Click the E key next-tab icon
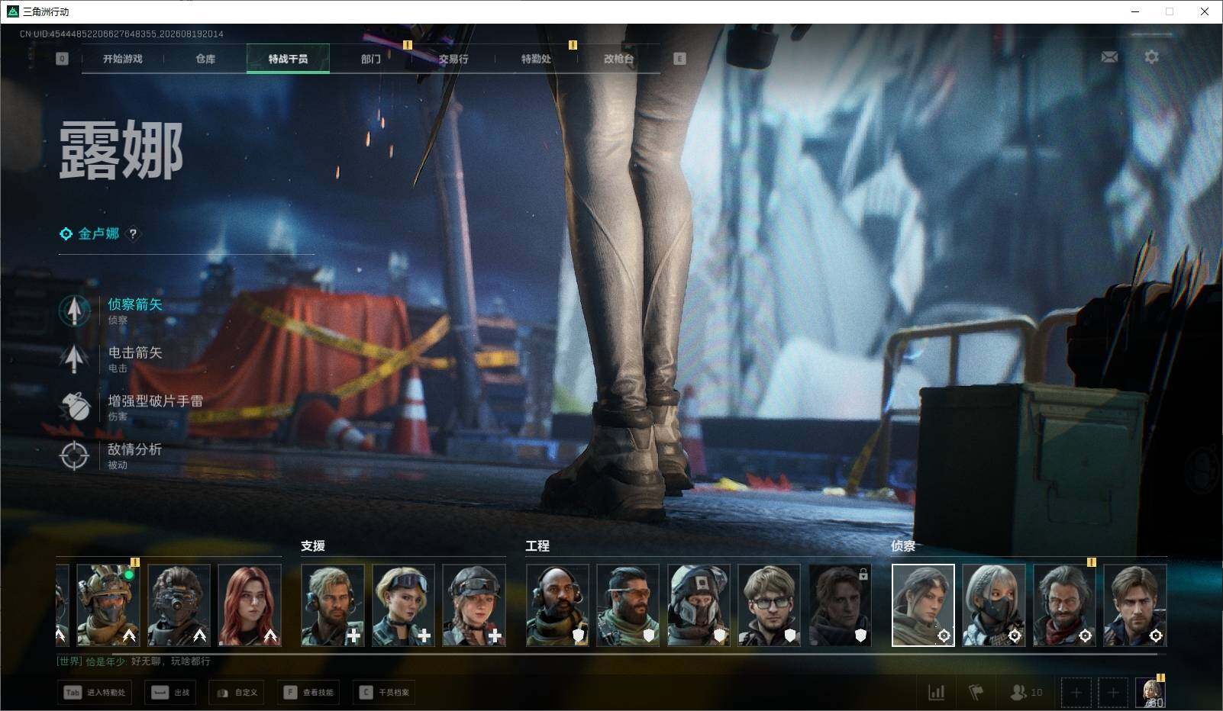Screen dimensions: 1223x711 coord(679,59)
